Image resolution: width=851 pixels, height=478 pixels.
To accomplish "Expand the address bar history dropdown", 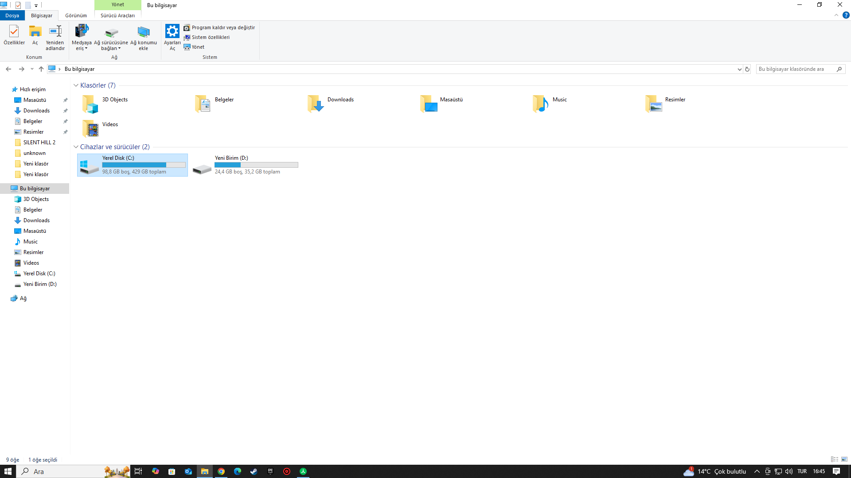I will pos(739,69).
